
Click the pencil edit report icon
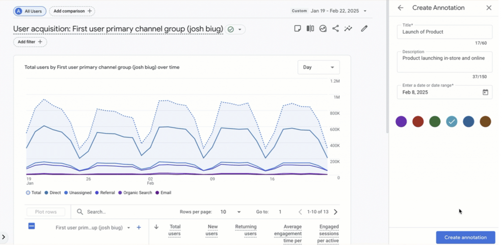click(364, 29)
